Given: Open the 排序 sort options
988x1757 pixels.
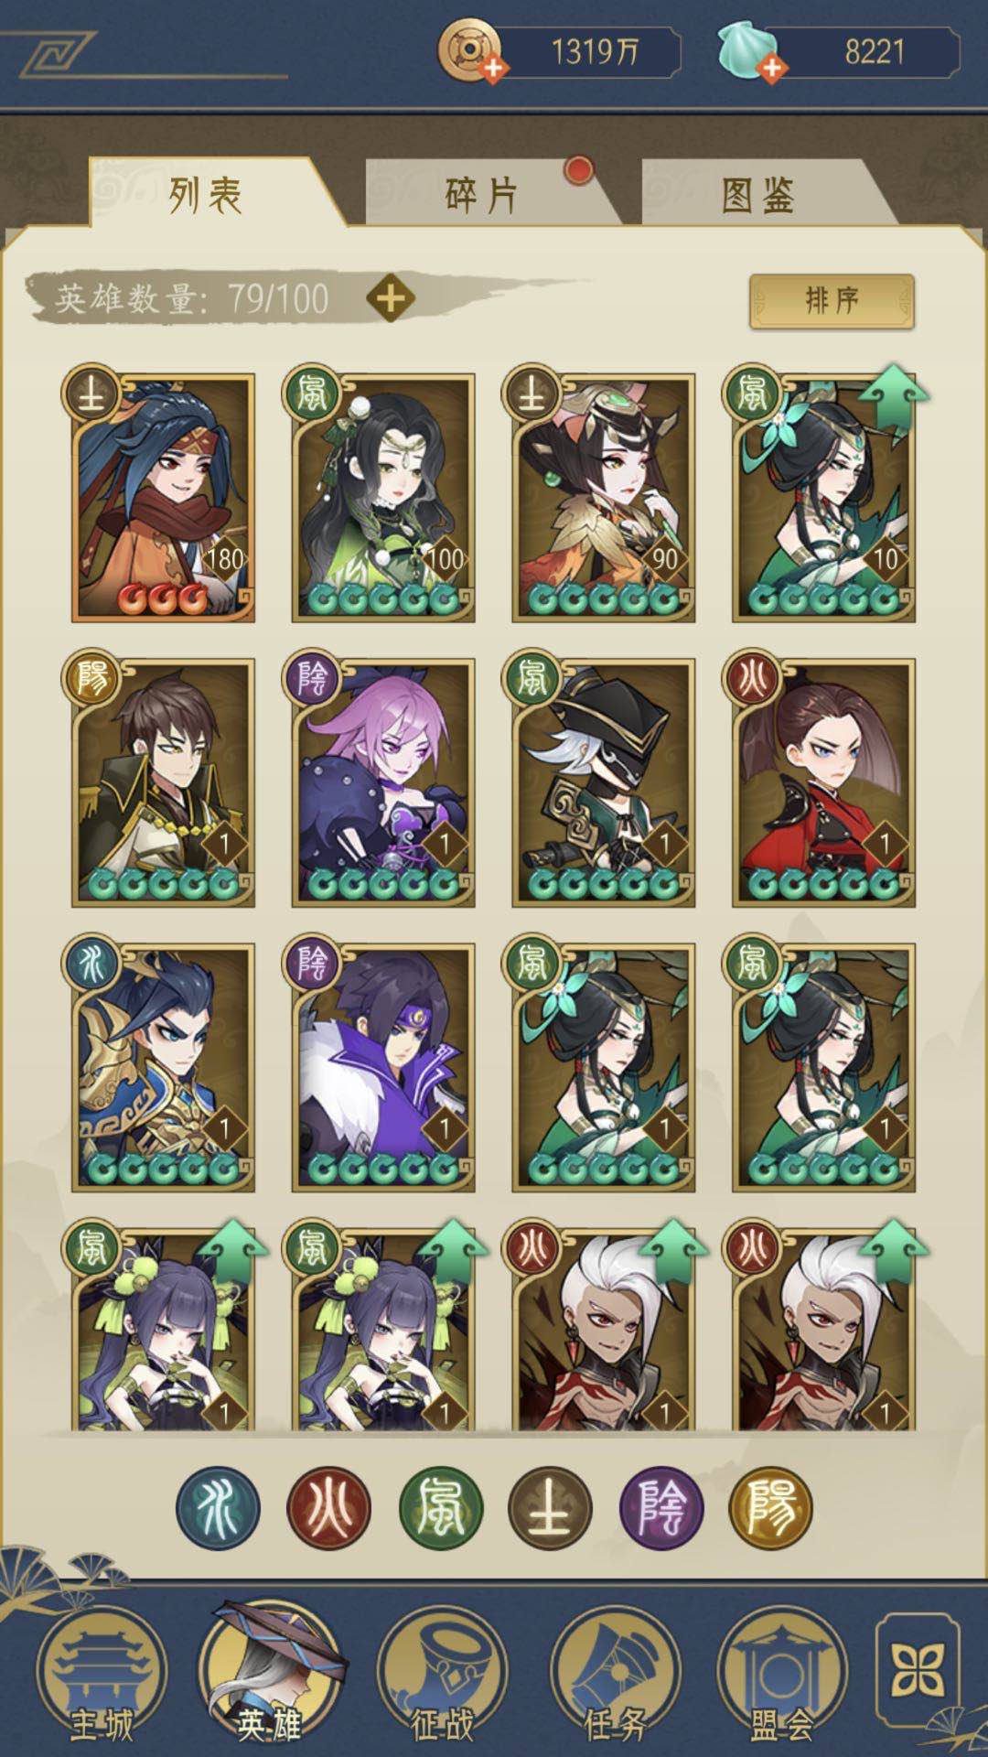Looking at the screenshot, I should [832, 301].
